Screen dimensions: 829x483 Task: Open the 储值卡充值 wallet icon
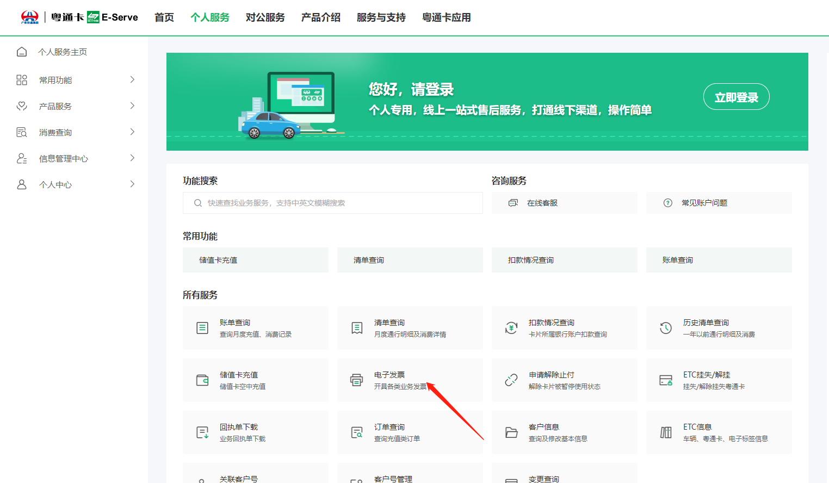point(202,379)
